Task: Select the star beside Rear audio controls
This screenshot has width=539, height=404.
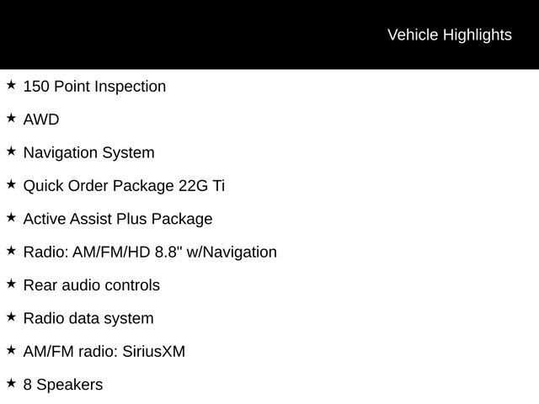Action: click(11, 284)
